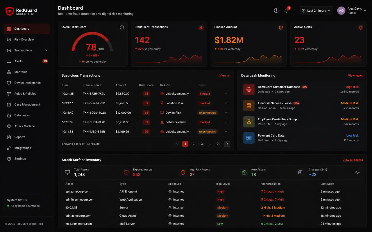This screenshot has height=232, width=372.
Task: Open Case Management in the sidebar
Action: coord(27,104)
